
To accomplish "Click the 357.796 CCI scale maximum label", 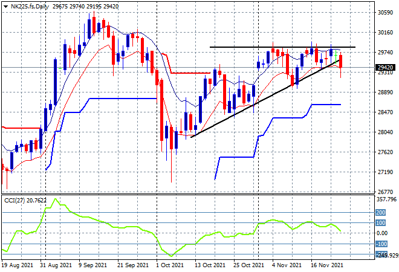I will tap(386, 199).
